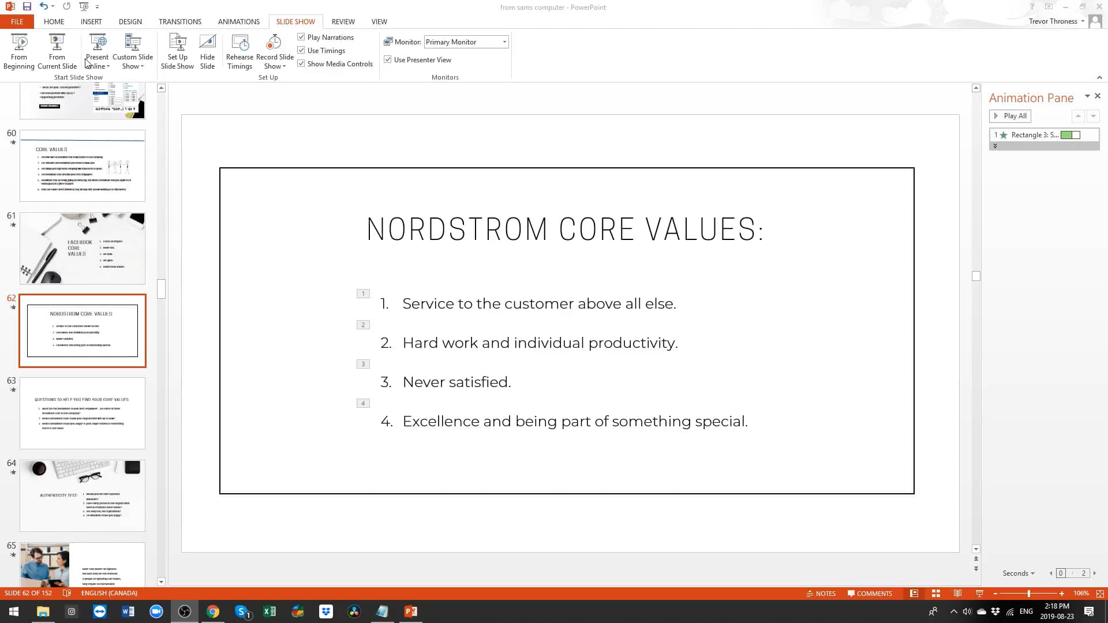Start slideshow From Beginning
Screen dimensions: 1108x623
[x=19, y=51]
